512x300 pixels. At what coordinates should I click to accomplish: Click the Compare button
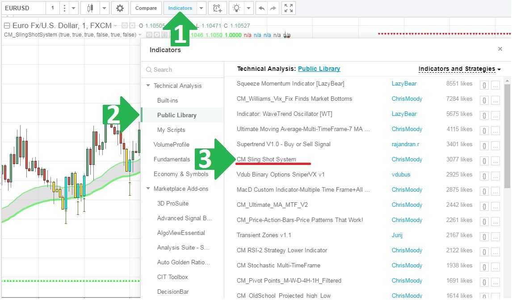tap(146, 8)
